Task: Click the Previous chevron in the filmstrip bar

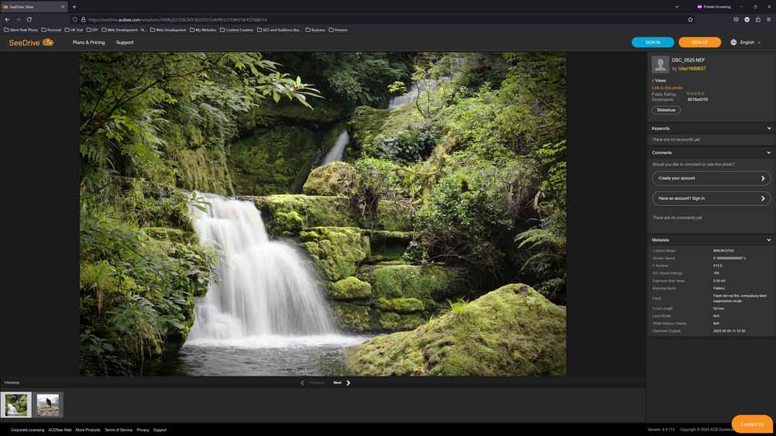Action: tap(302, 382)
